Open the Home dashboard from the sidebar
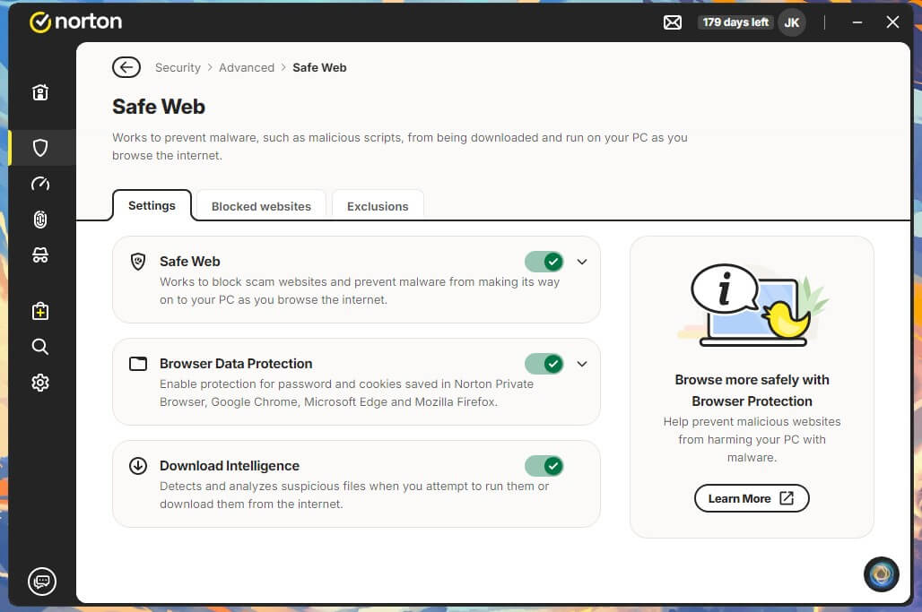 [40, 92]
